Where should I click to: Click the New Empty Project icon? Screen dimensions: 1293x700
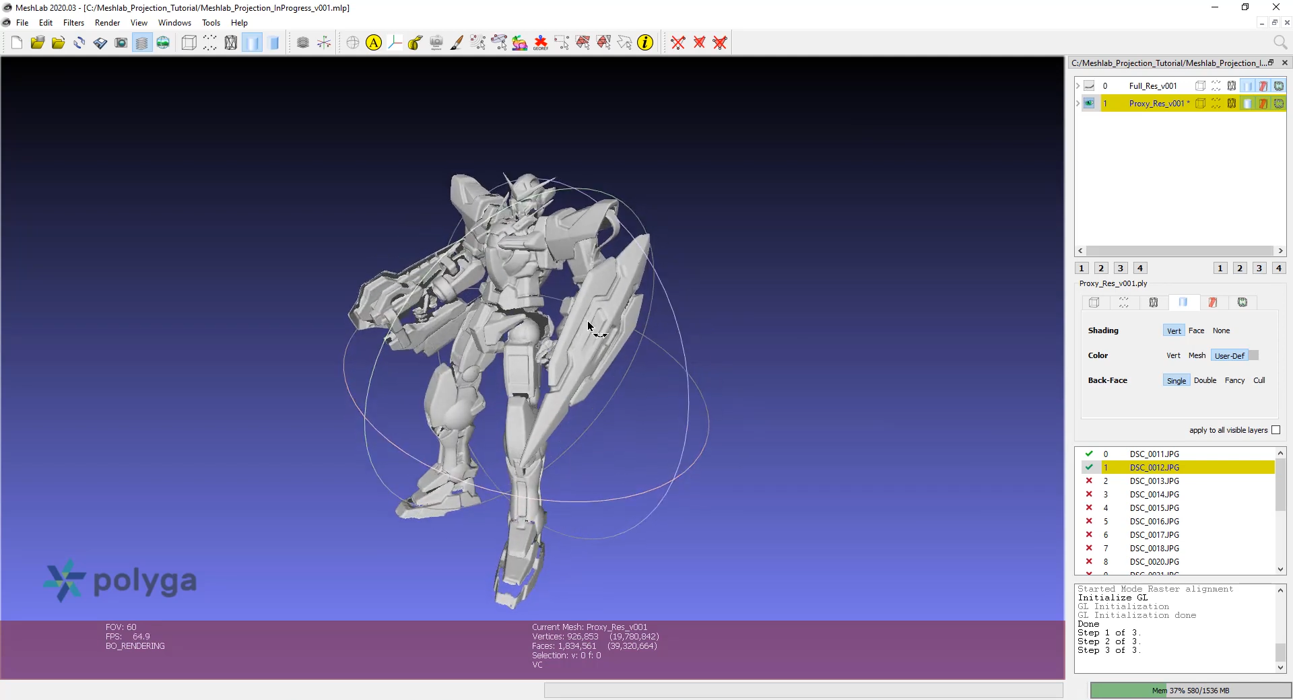(17, 43)
